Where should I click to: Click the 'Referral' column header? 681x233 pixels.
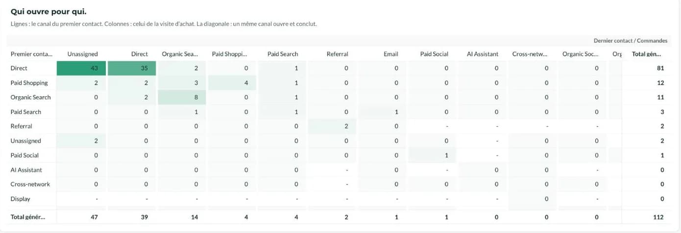point(338,54)
